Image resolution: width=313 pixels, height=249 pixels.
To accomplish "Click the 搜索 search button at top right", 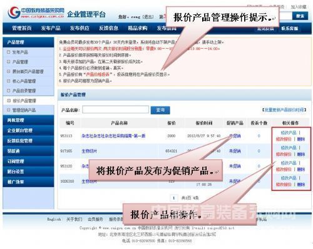I will pyautogui.click(x=300, y=16).
